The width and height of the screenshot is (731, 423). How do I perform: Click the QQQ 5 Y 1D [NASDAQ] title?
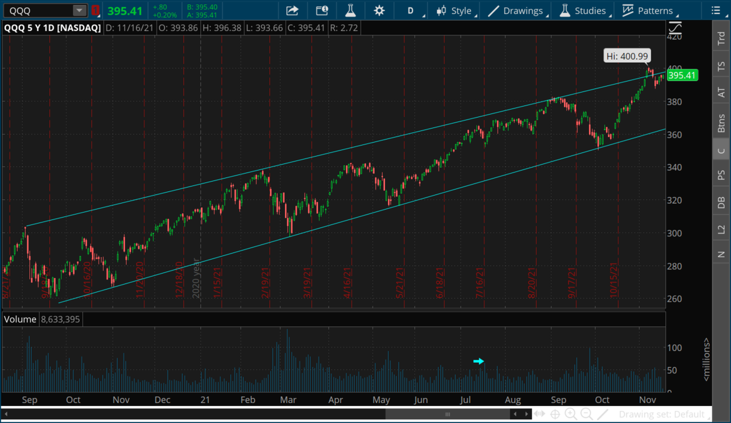coord(53,27)
